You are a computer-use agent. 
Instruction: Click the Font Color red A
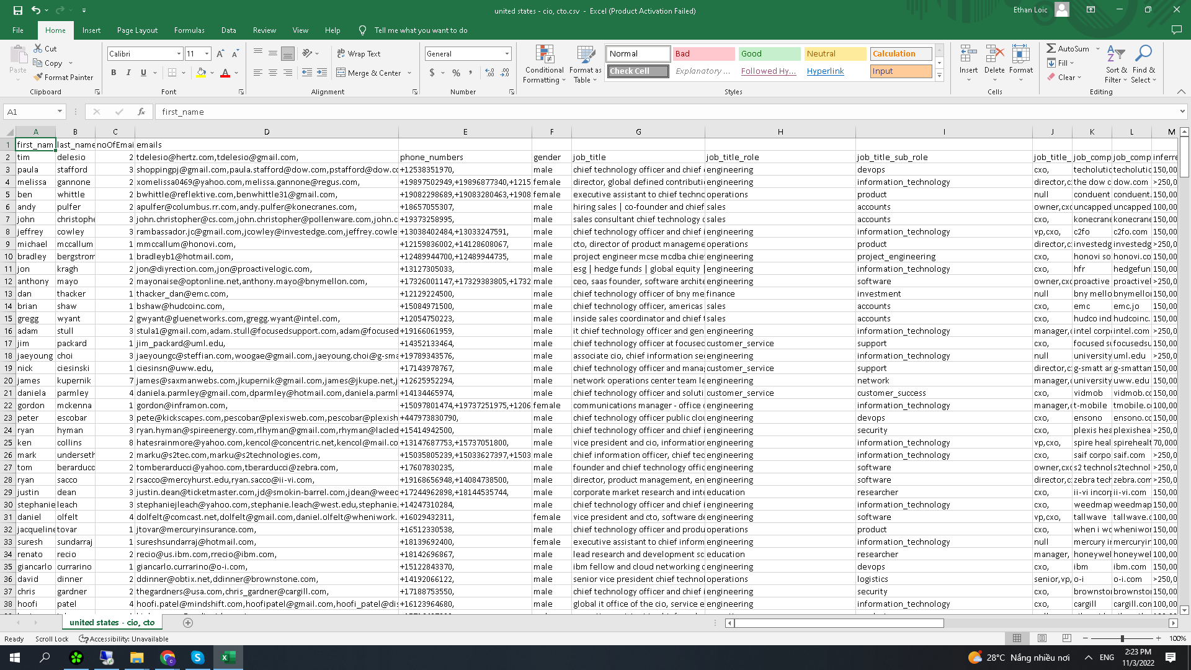point(225,73)
